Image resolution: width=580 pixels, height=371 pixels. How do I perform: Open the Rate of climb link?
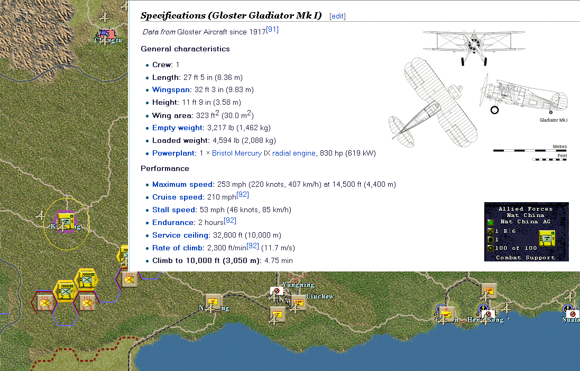177,248
